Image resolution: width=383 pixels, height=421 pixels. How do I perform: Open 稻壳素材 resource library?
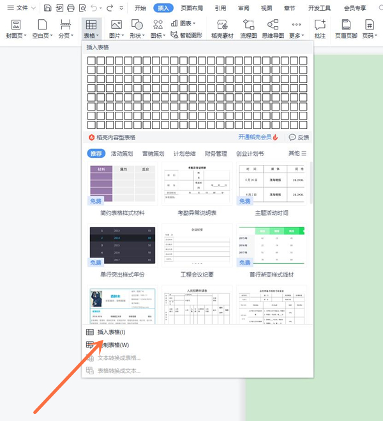[222, 29]
